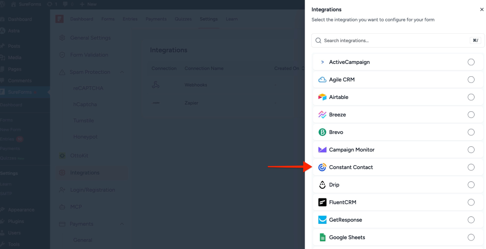The width and height of the screenshot is (486, 249).
Task: Click the Google Sheets logo icon
Action: 322,237
